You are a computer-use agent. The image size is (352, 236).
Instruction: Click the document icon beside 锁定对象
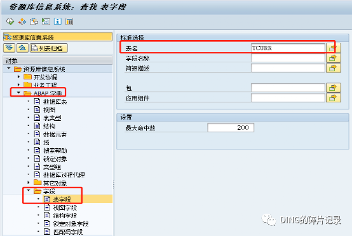(x=37, y=158)
